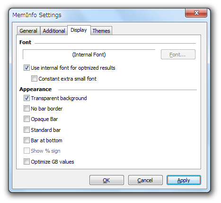Go to the Themes tab
221x203 pixels.
(101, 31)
